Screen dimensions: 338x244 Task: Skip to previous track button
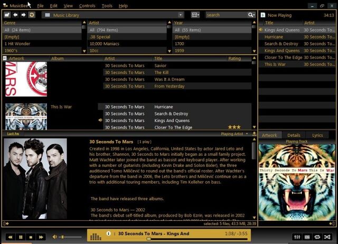coord(10,237)
